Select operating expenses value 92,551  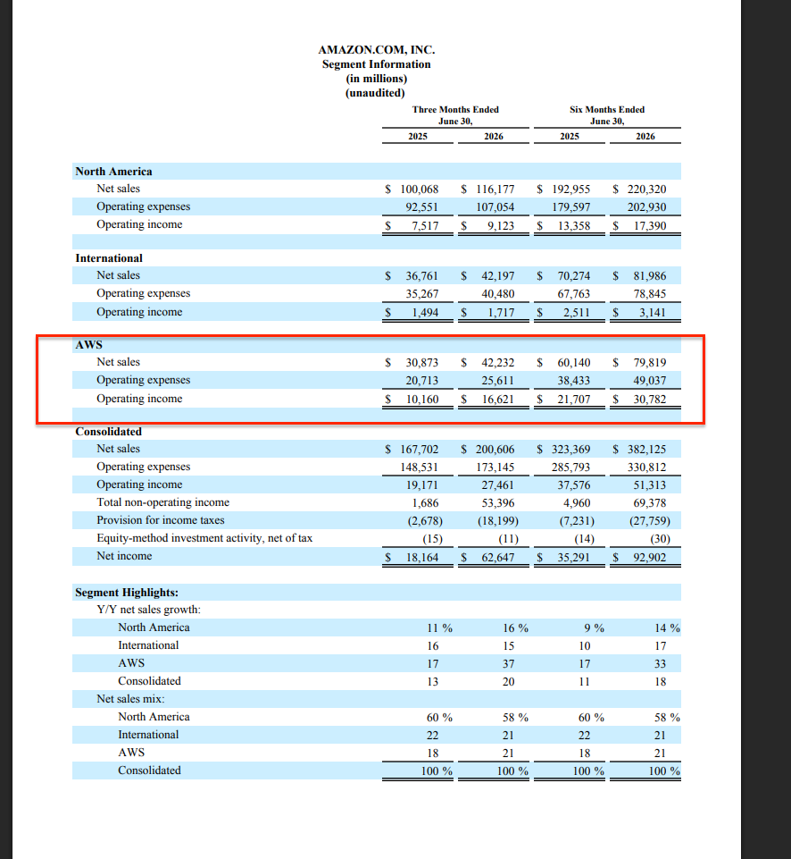point(421,207)
